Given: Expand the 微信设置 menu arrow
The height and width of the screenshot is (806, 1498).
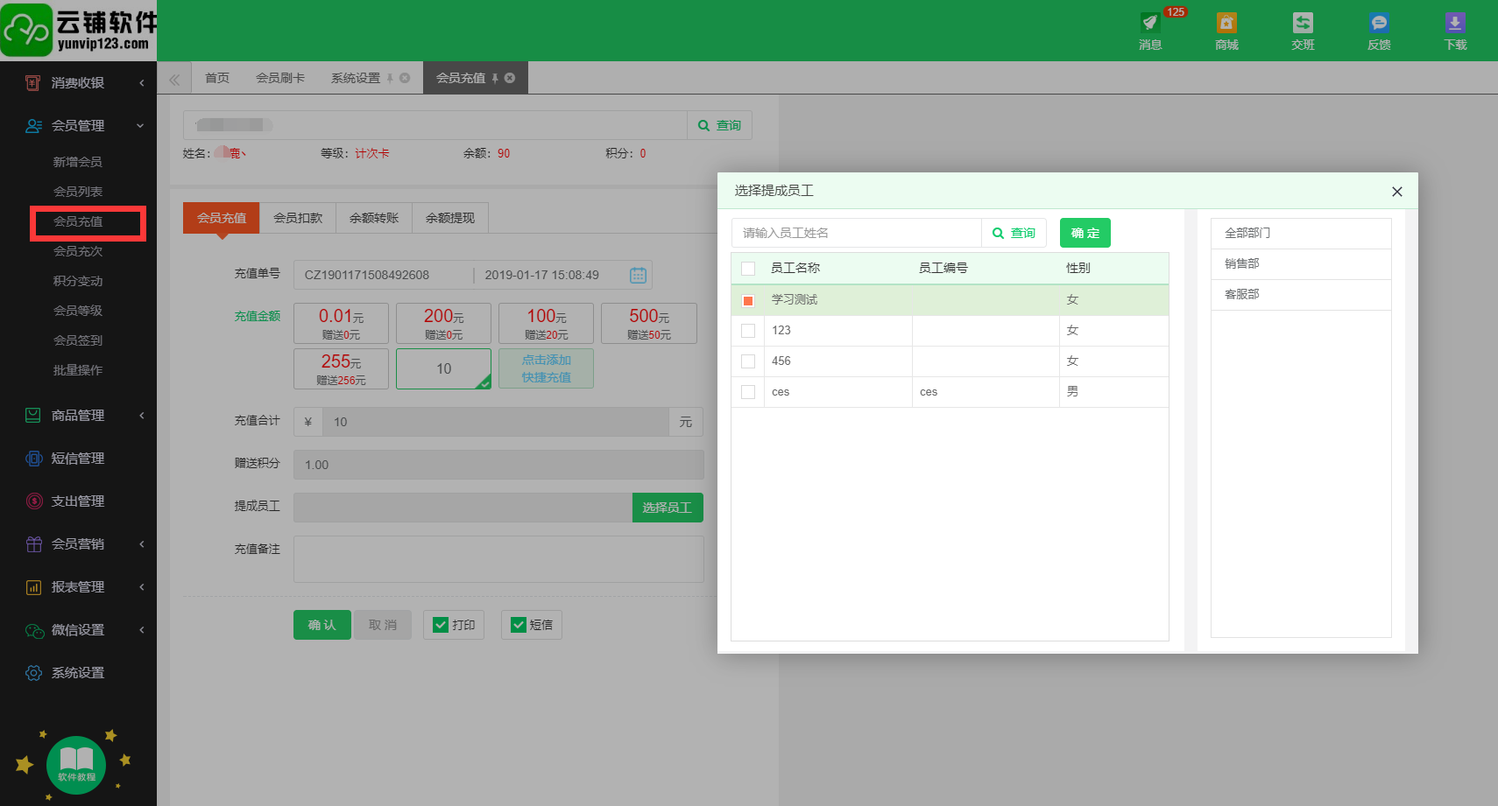Looking at the screenshot, I should click(x=142, y=630).
